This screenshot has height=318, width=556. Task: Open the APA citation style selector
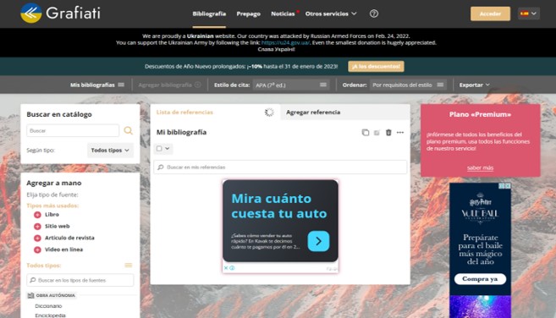coord(291,85)
